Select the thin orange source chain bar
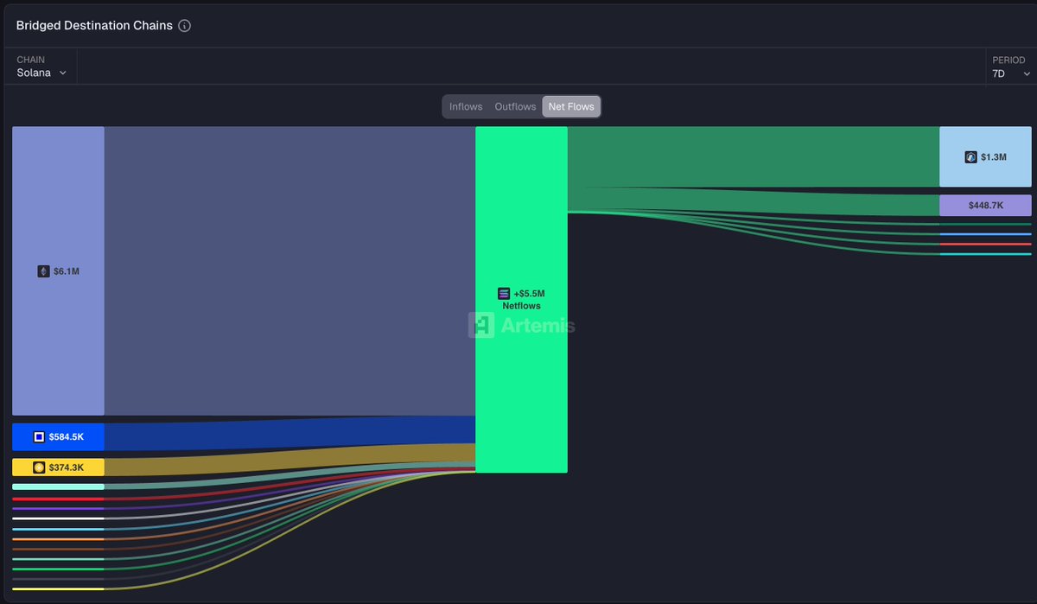Image resolution: width=1037 pixels, height=604 pixels. pos(58,539)
